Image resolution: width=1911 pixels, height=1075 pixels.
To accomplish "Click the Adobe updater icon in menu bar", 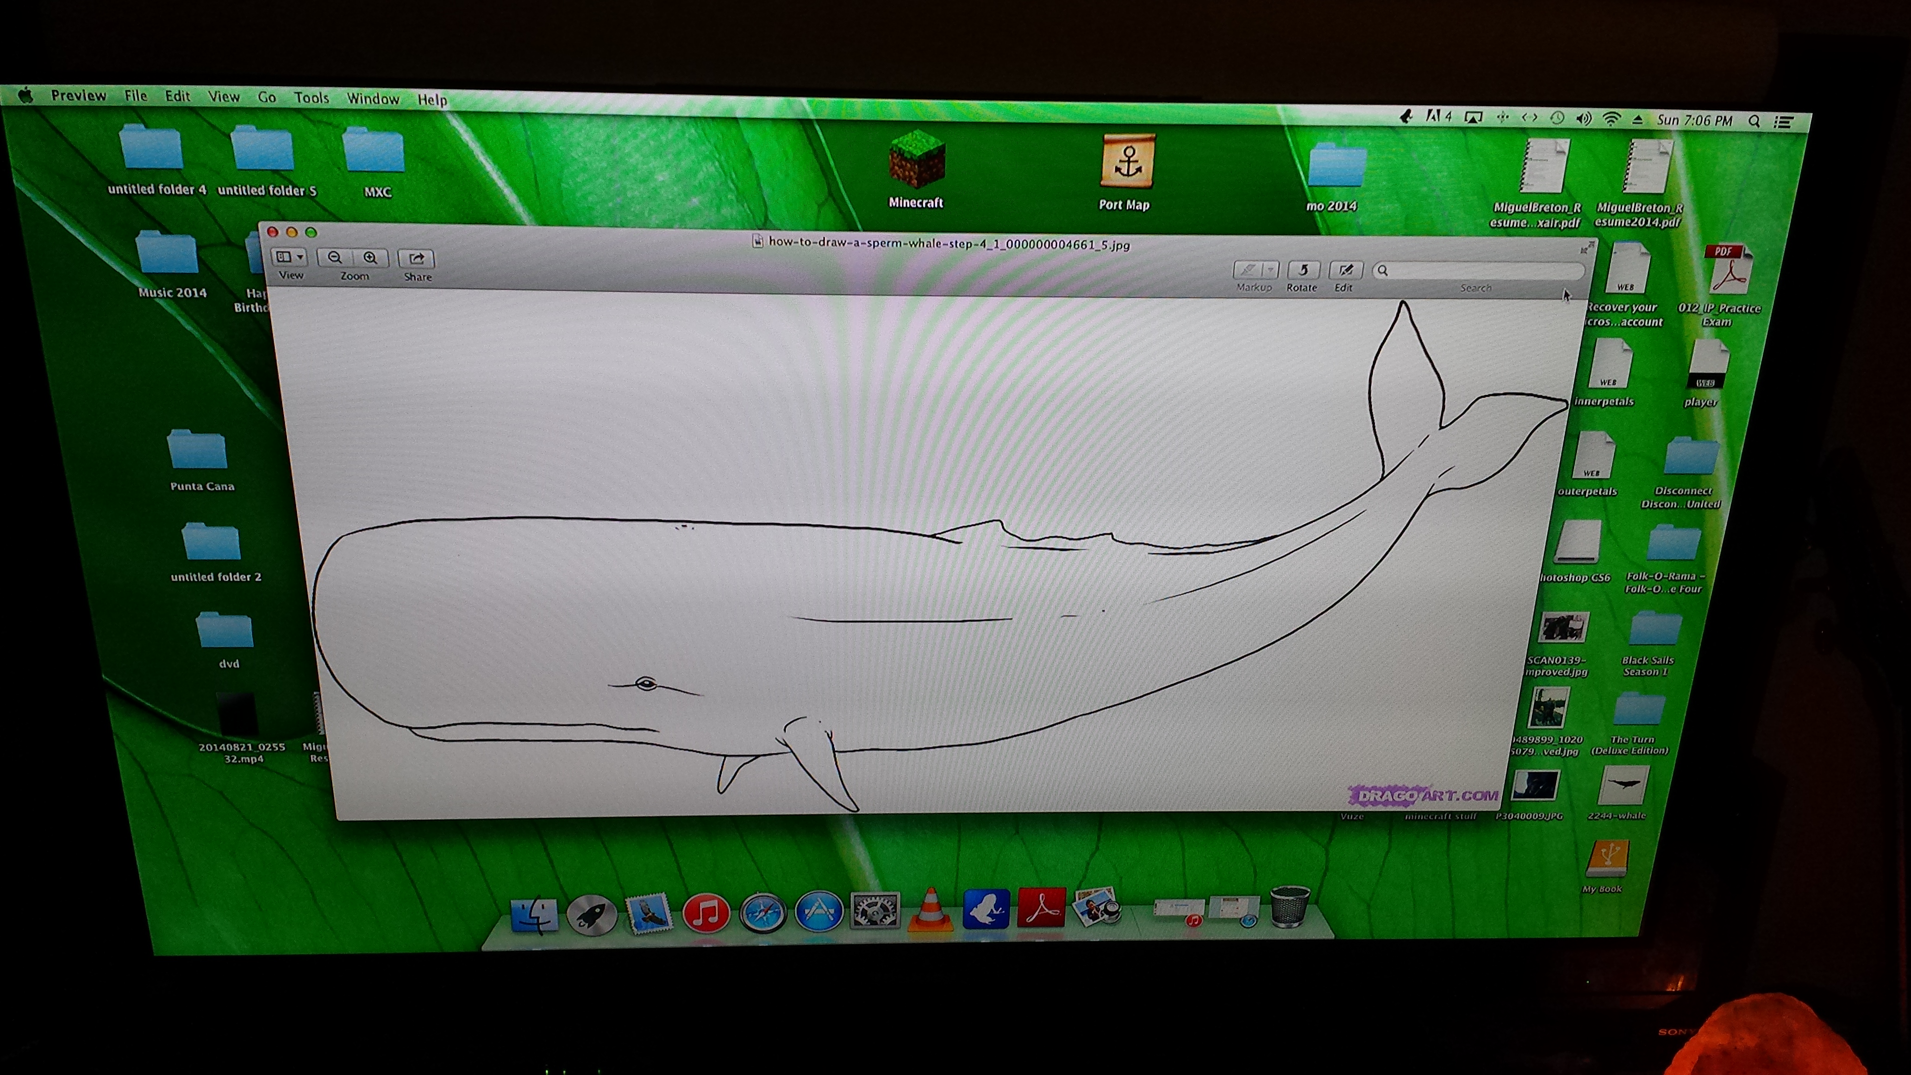I will pos(1439,116).
